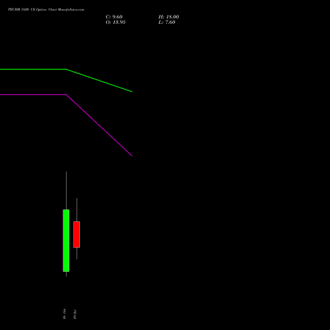Click the open value 'O: 13.95'
Image resolution: width=330 pixels, height=330 pixels.
coord(115,22)
